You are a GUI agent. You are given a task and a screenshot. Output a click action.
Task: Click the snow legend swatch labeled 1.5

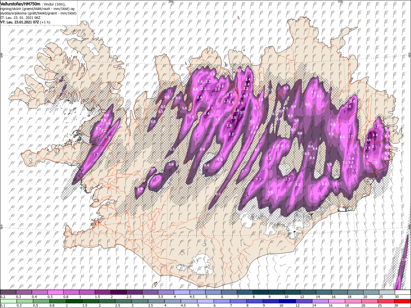102,292
